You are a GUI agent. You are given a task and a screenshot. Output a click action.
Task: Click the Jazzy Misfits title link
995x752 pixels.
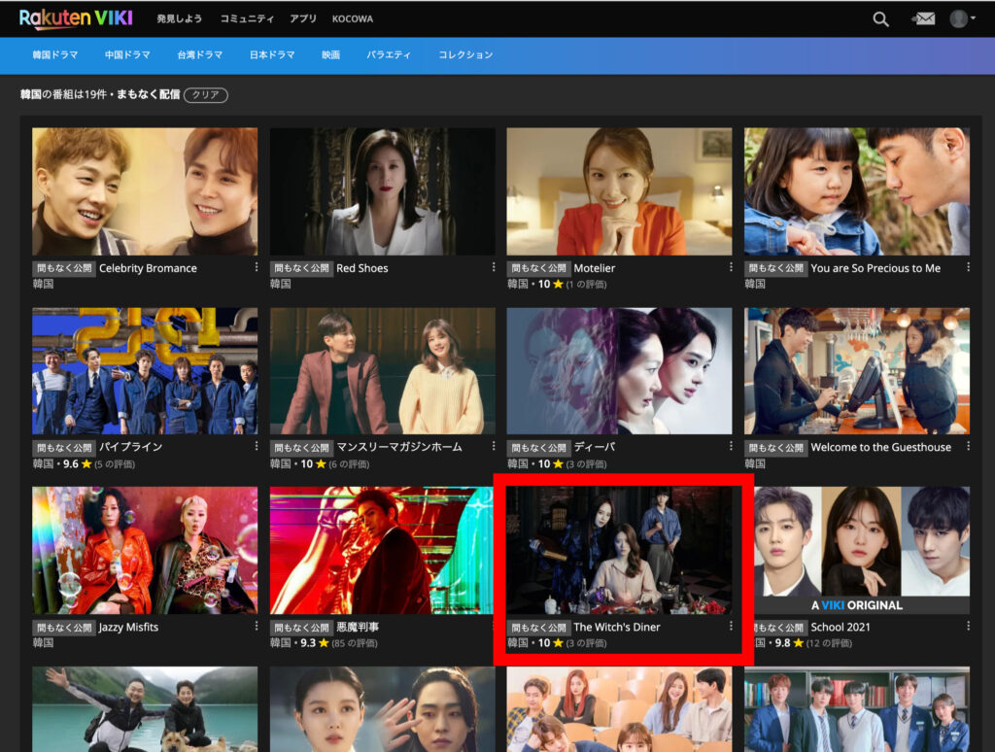coord(129,627)
